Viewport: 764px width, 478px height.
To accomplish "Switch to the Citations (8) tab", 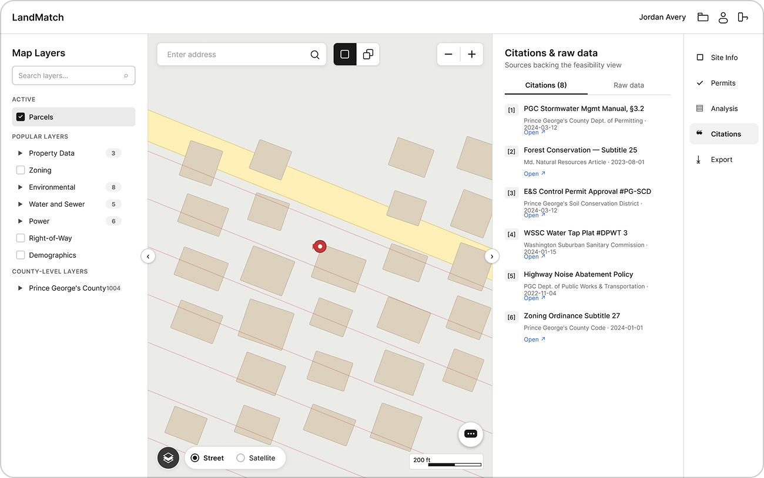I will coord(546,85).
